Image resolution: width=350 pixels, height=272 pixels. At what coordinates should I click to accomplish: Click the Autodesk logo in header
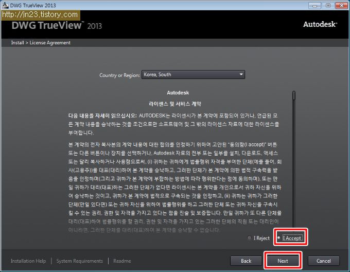320,24
